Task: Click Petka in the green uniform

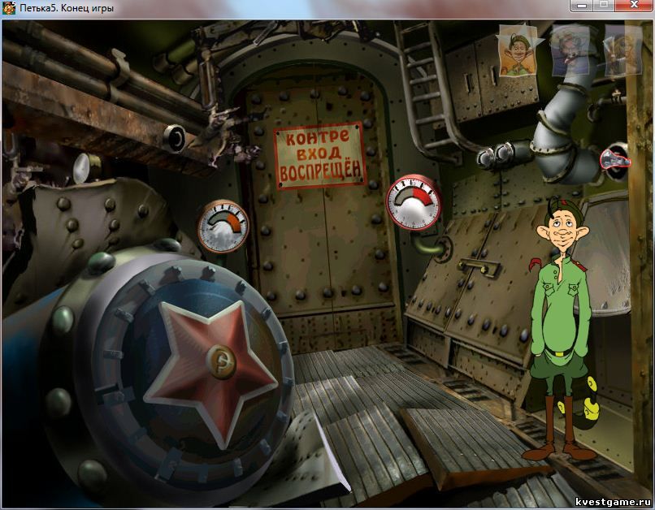Action: [562, 330]
